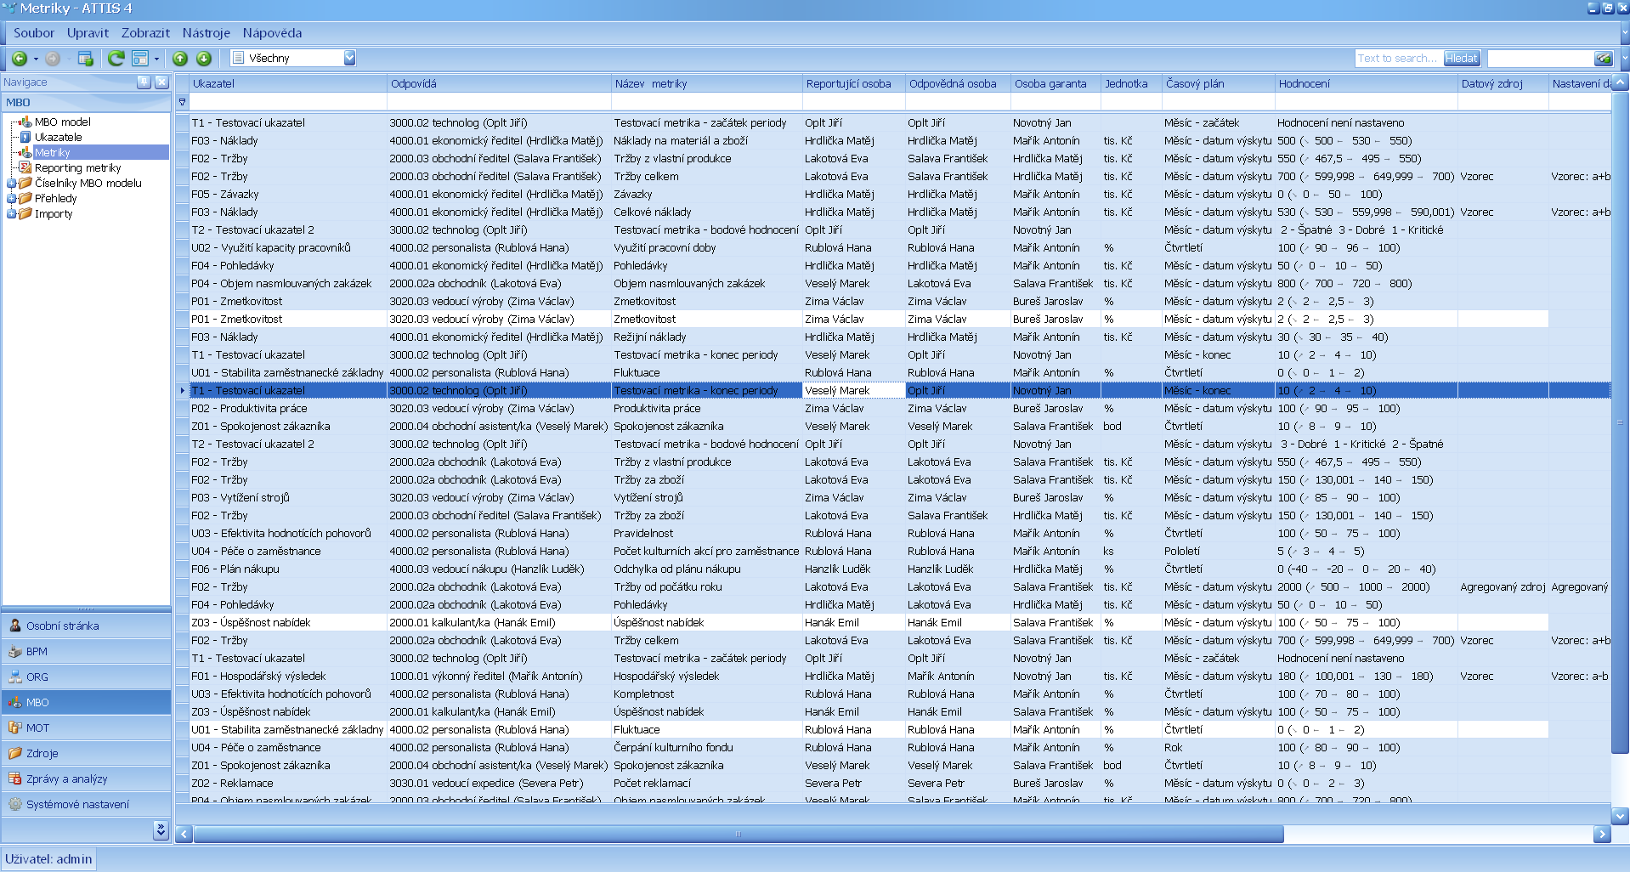Click the navigation pane configure chevron button
This screenshot has height=872, width=1630.
(x=161, y=830)
